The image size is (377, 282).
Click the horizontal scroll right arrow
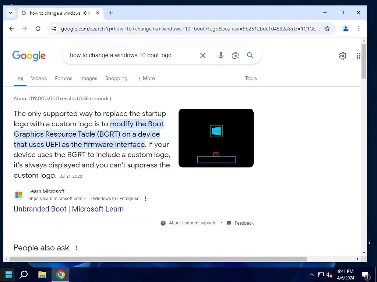pos(357,259)
